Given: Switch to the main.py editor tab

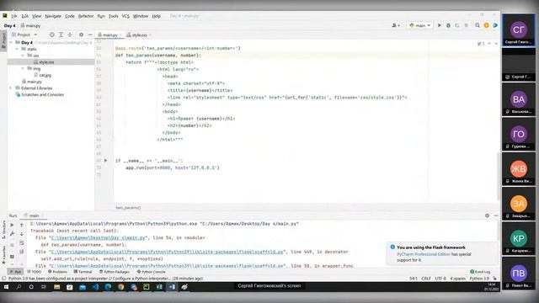Looking at the screenshot, I should point(109,35).
